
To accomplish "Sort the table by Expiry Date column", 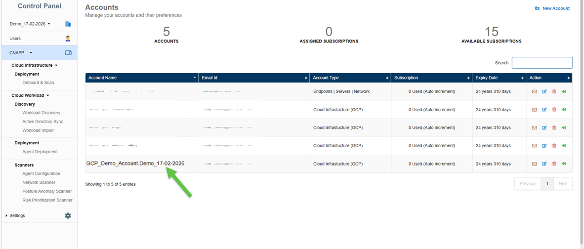I will pos(499,78).
